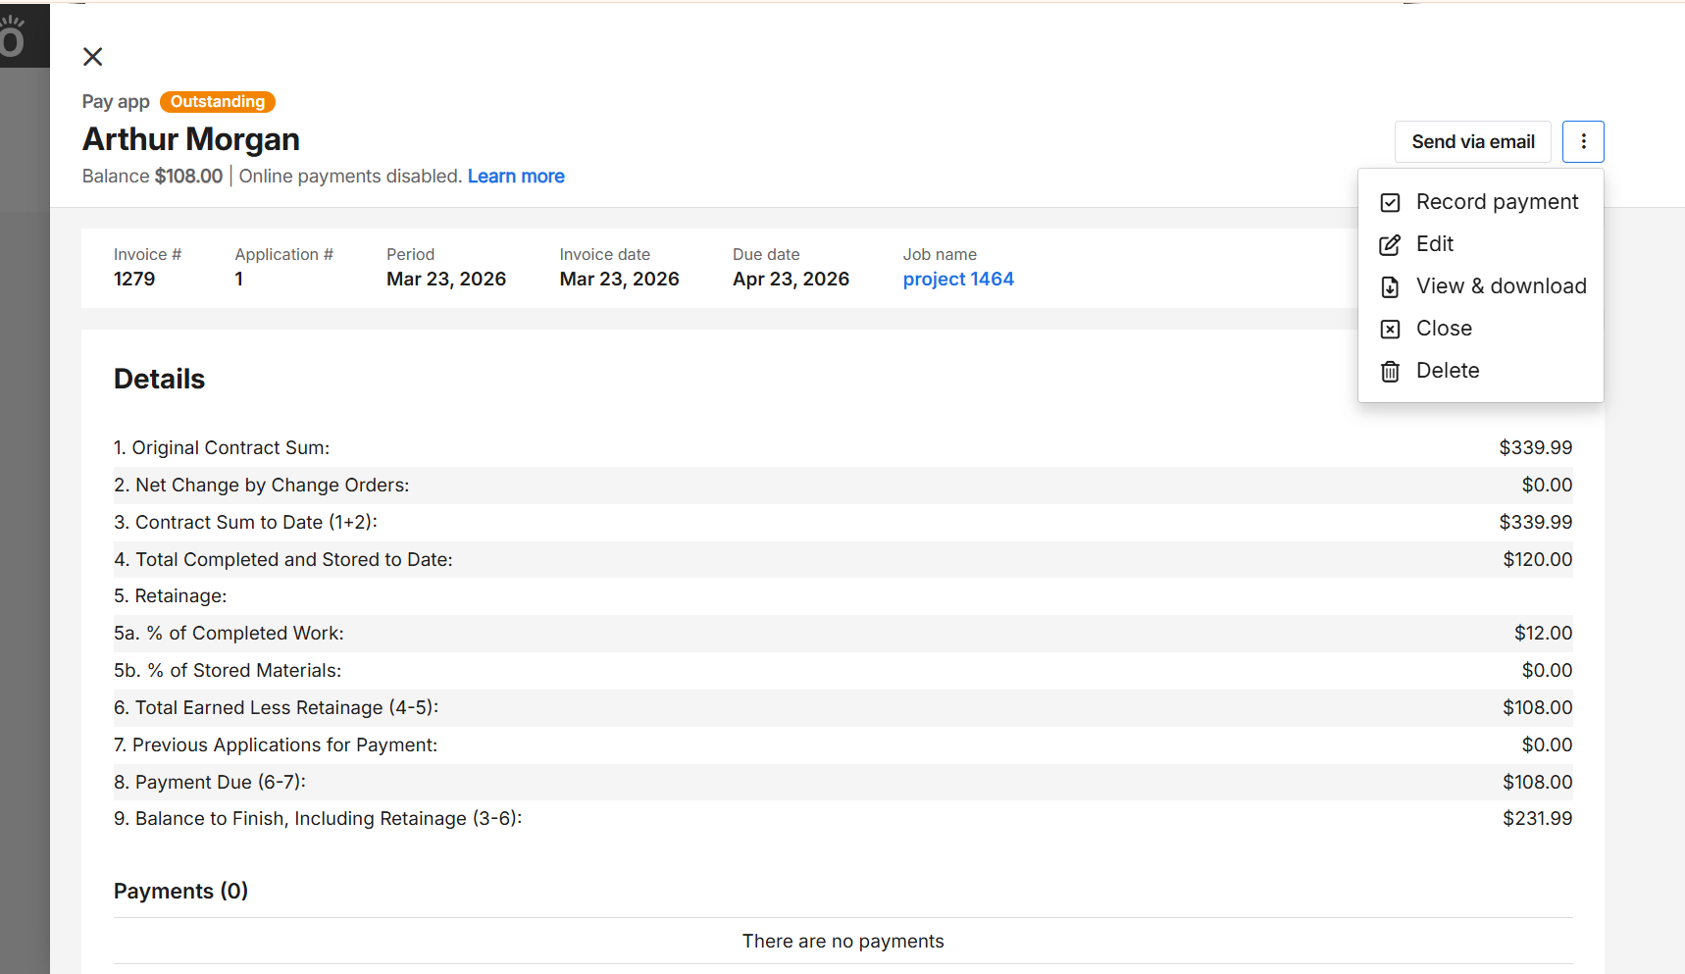Screen dimensions: 1685x974
Task: Select View & download menu text
Action: click(x=1501, y=286)
